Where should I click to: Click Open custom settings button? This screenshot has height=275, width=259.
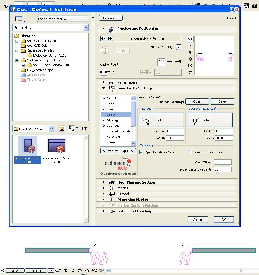pos(197,101)
